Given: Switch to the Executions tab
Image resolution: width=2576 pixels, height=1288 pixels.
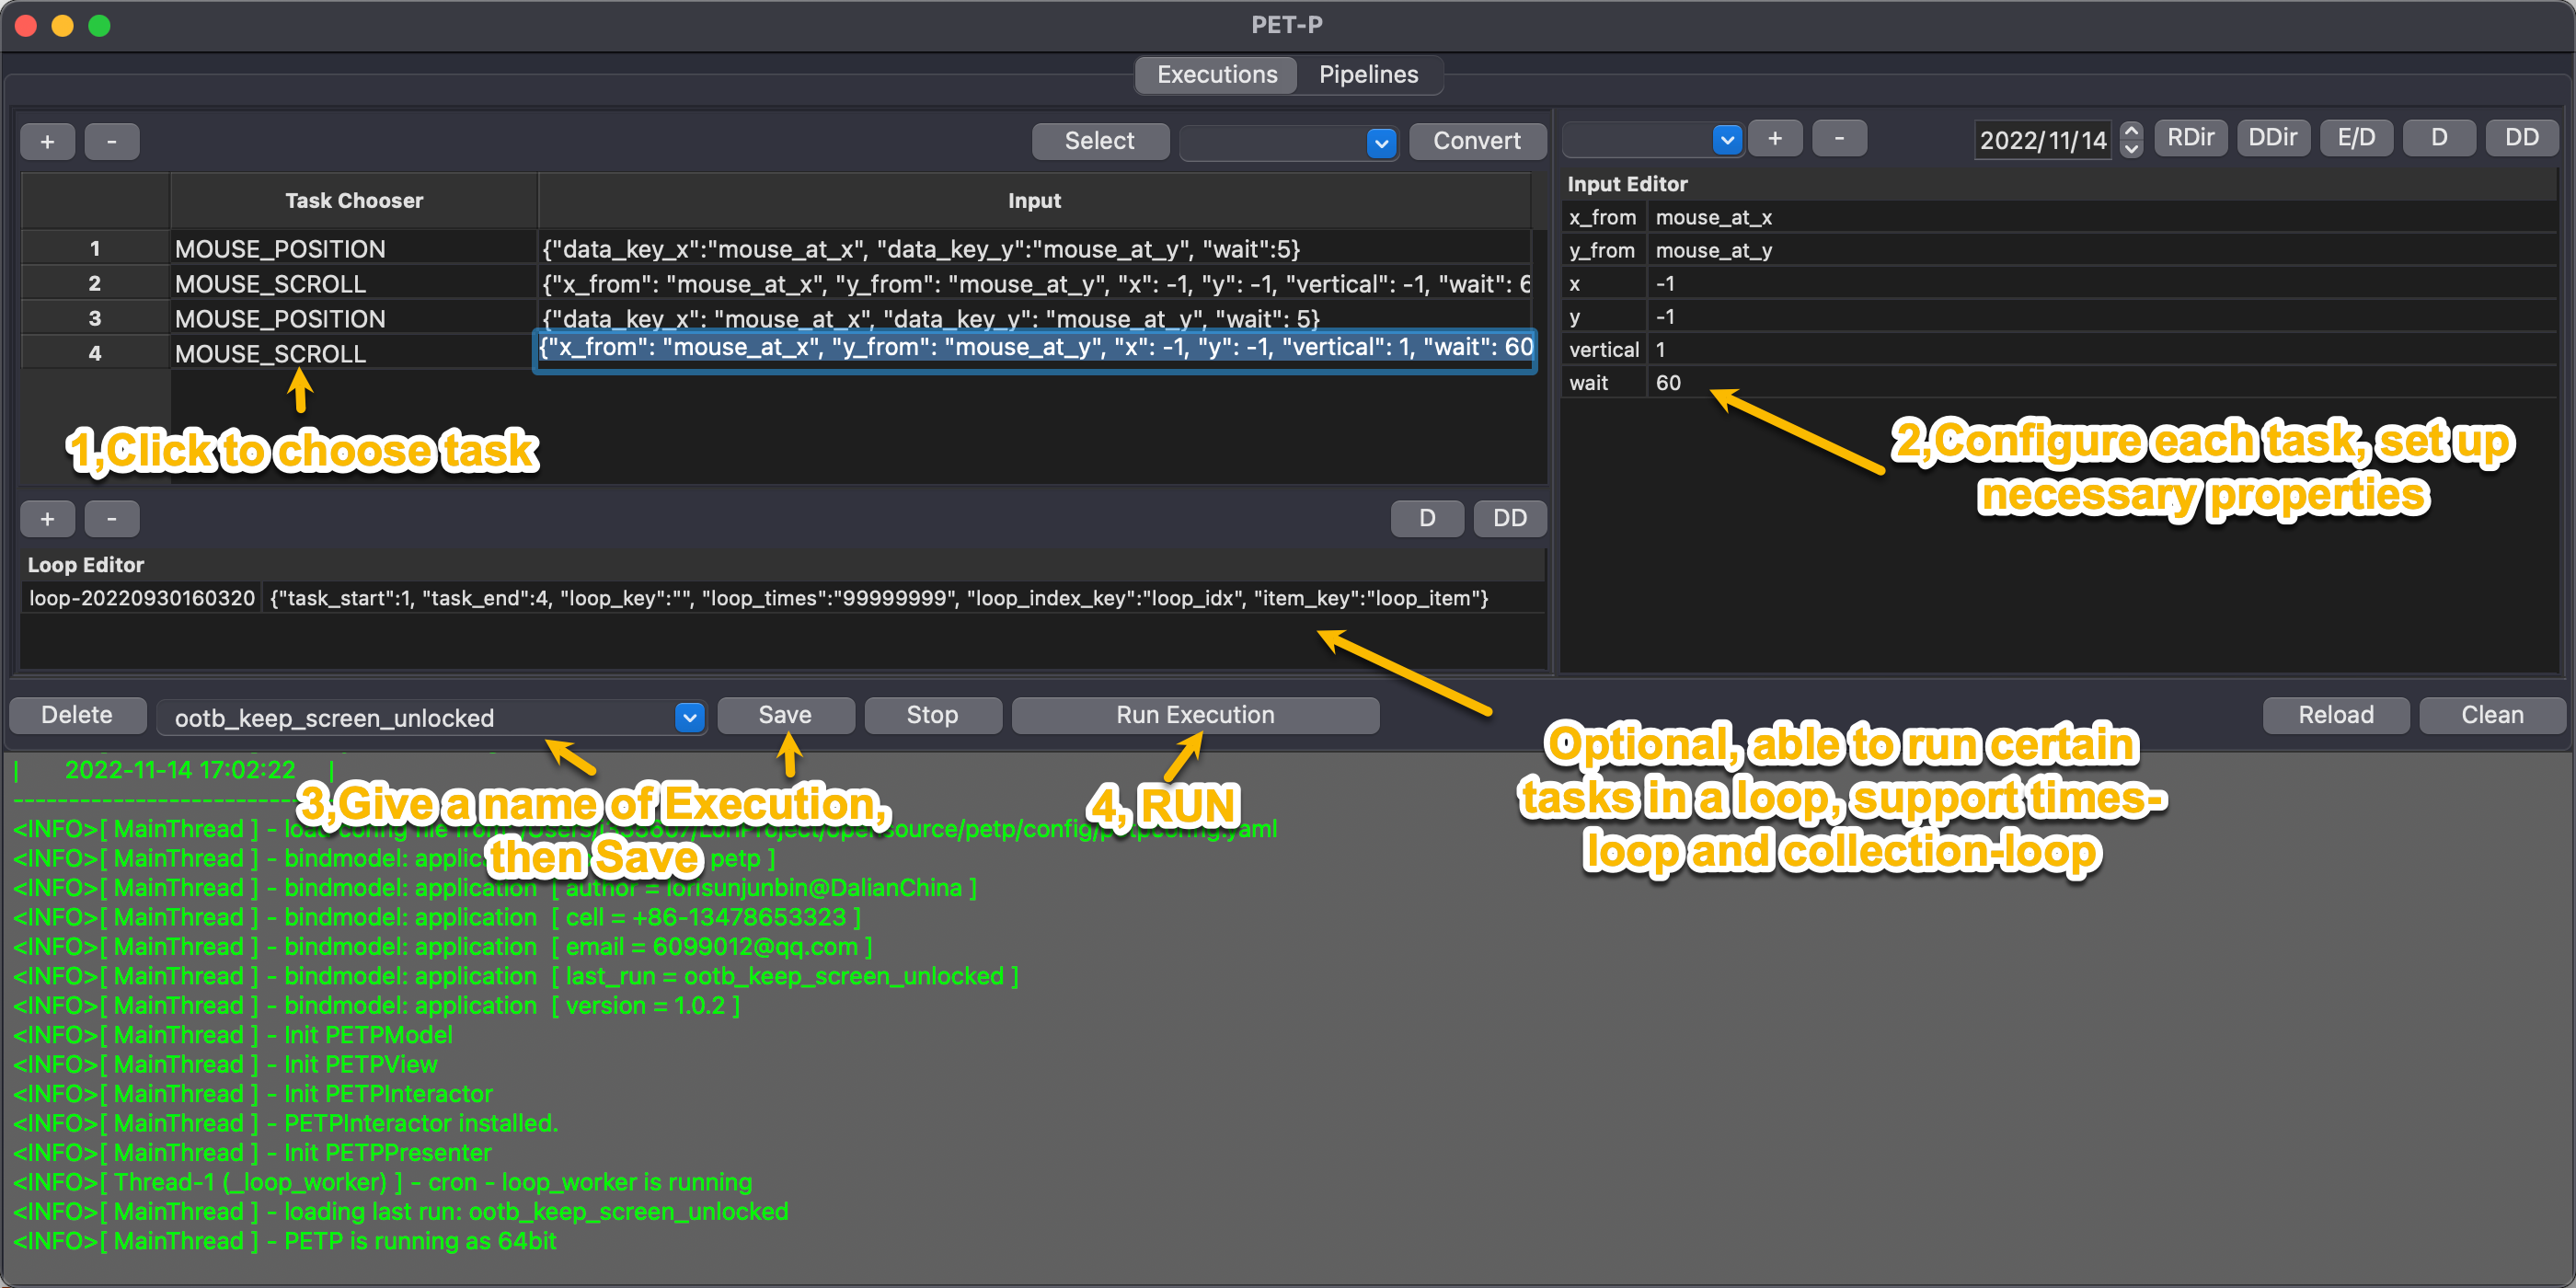Looking at the screenshot, I should [x=1216, y=75].
